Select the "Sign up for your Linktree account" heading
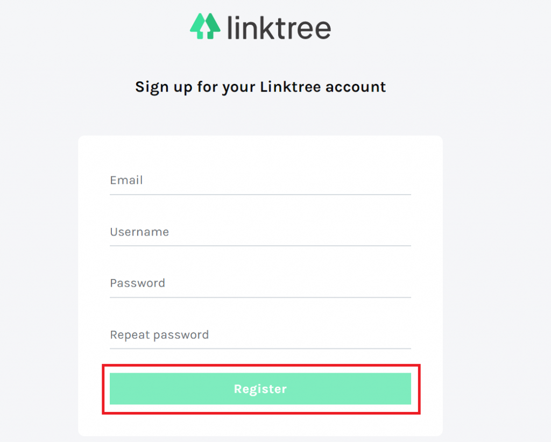This screenshot has height=442, width=551. point(260,88)
